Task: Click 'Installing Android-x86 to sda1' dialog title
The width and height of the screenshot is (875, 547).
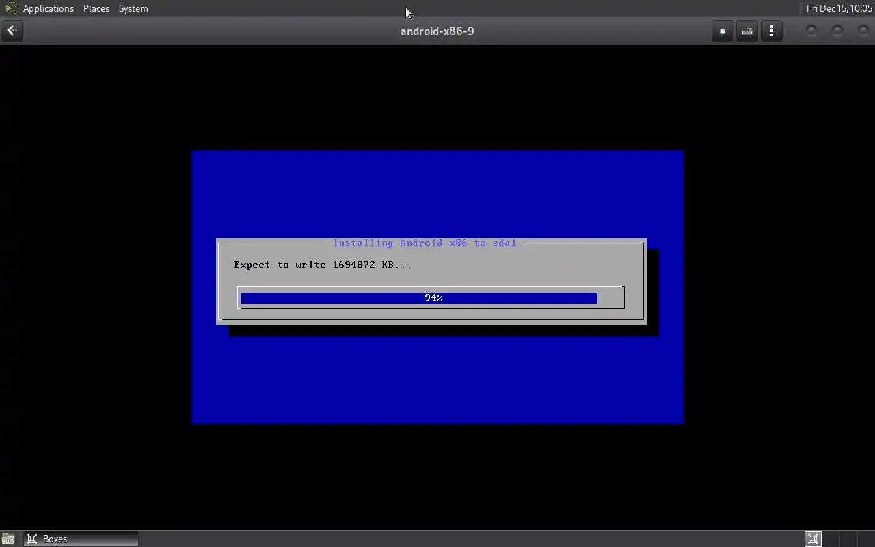Action: pyautogui.click(x=425, y=243)
